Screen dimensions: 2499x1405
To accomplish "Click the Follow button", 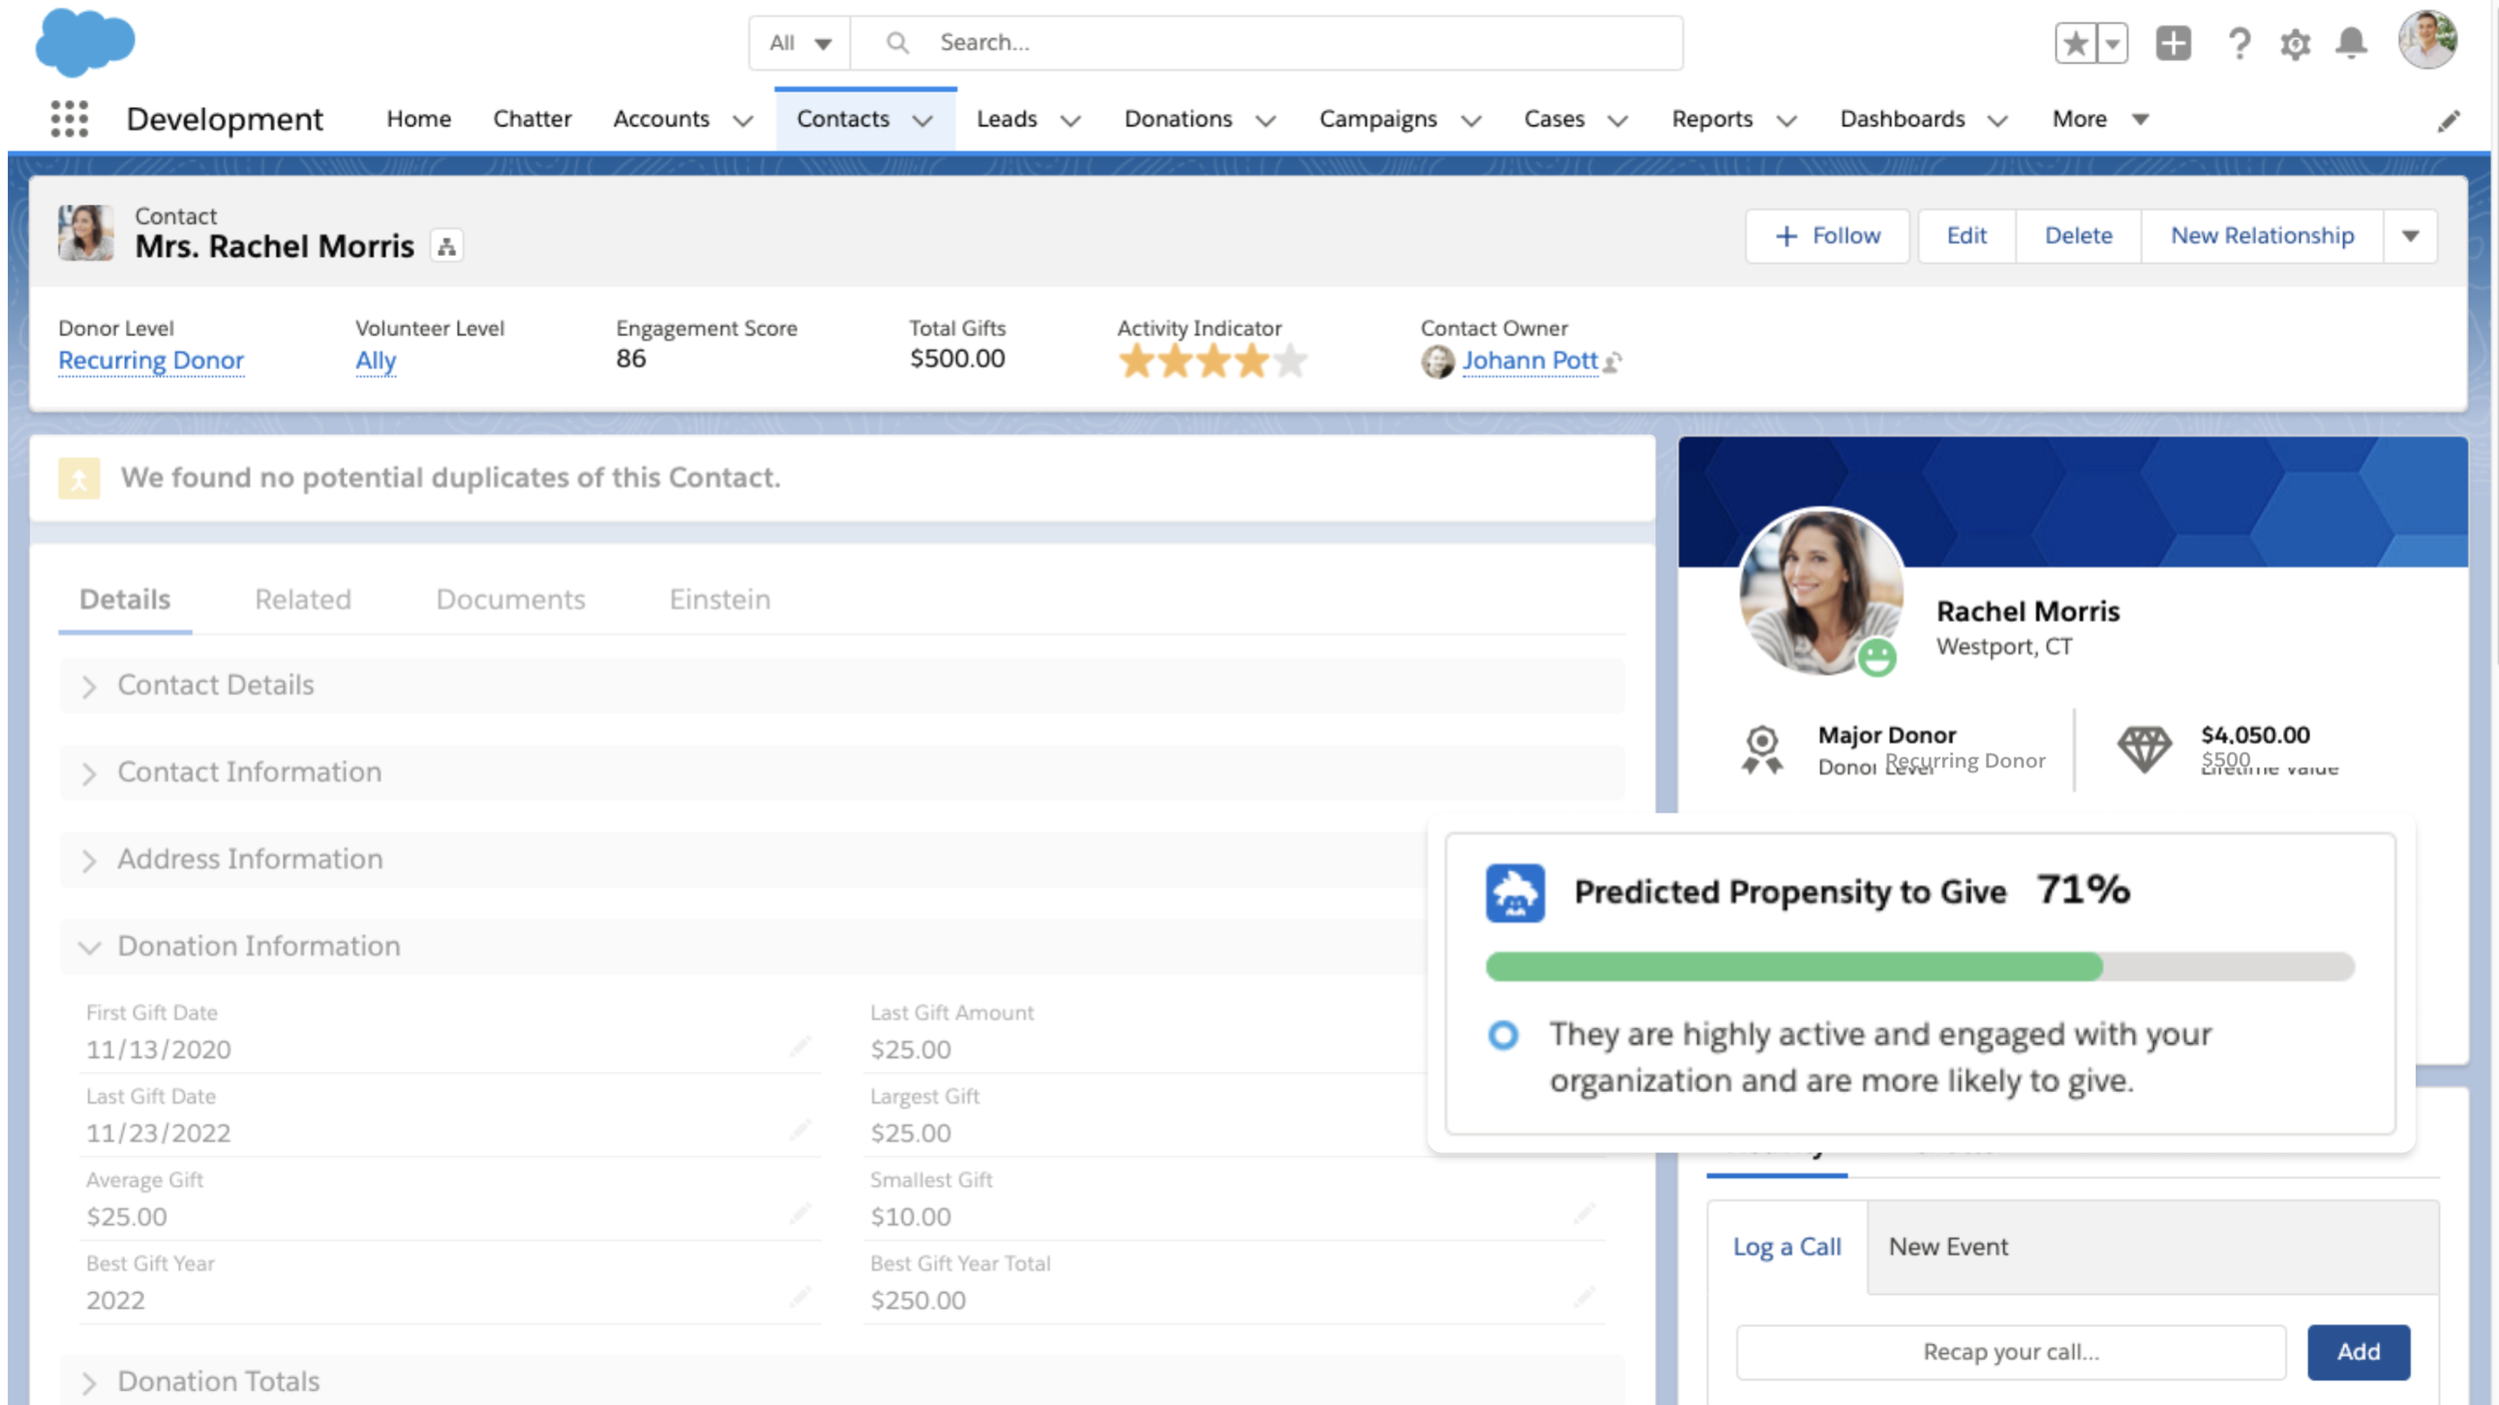I will pos(1827,236).
